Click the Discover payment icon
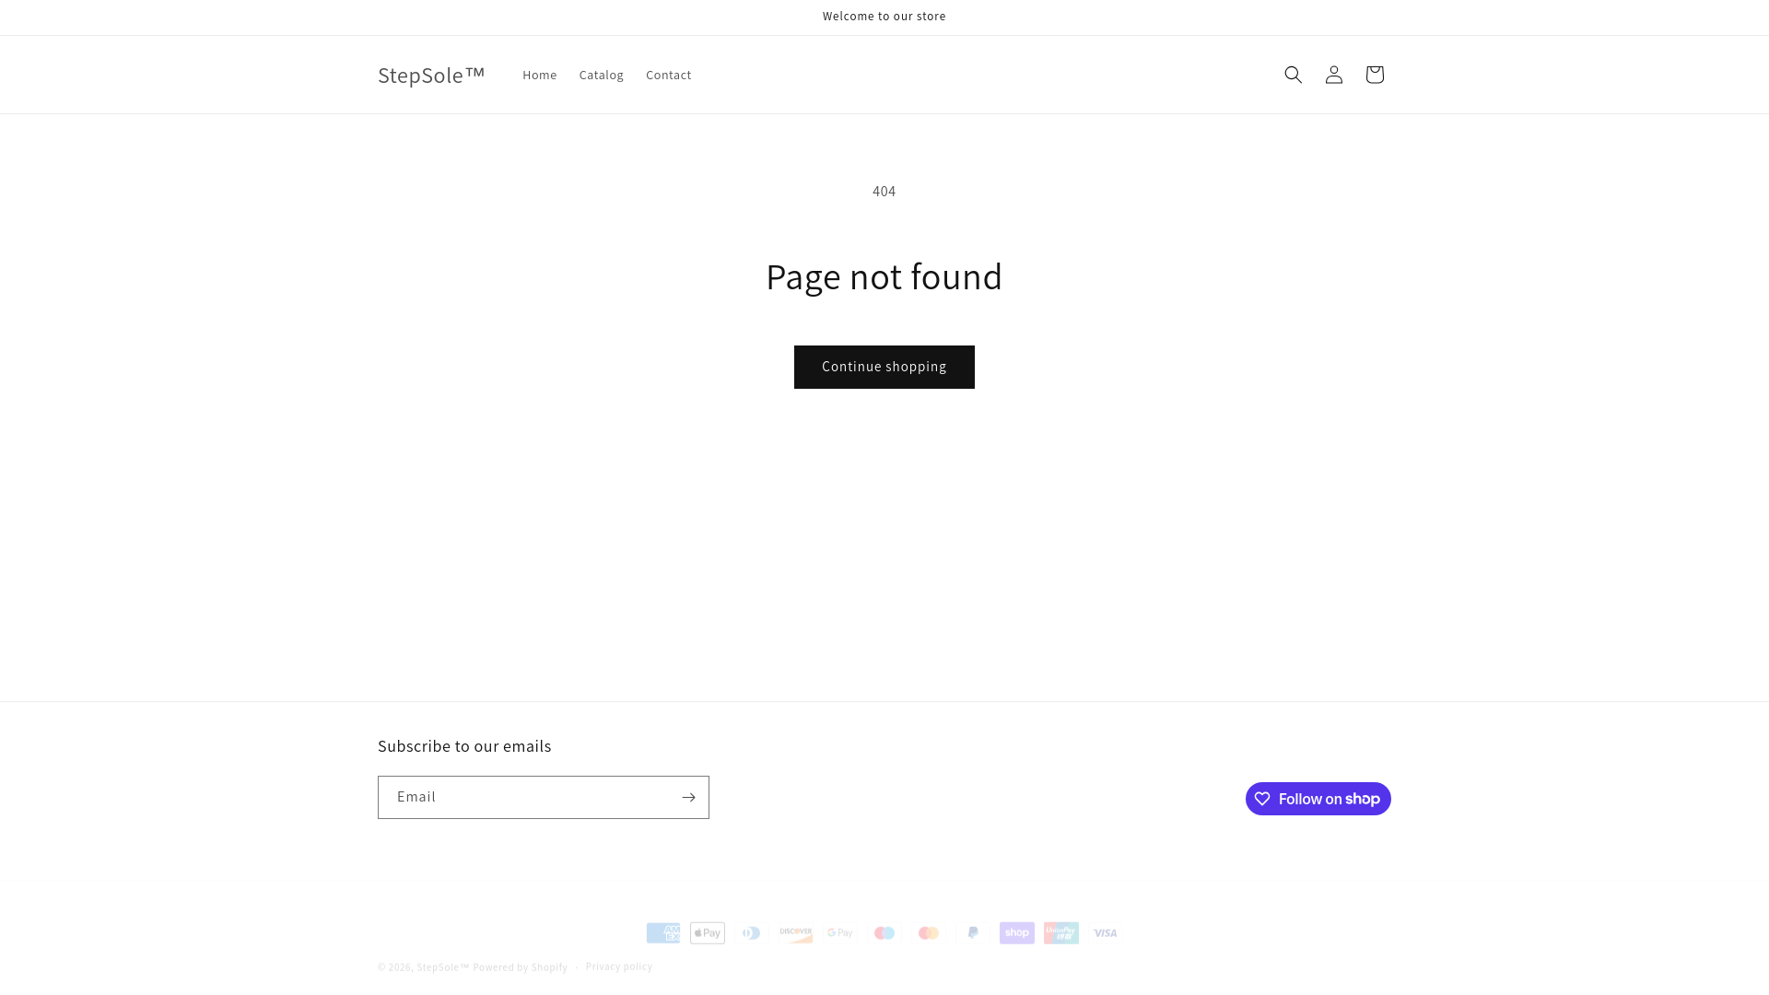The image size is (1769, 995). [796, 933]
